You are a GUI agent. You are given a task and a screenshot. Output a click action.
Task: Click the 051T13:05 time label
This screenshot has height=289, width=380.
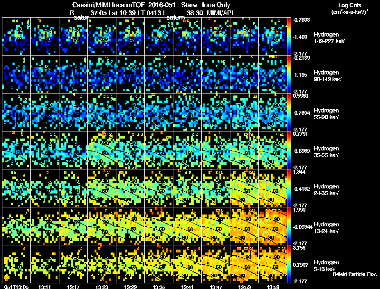coord(16,287)
